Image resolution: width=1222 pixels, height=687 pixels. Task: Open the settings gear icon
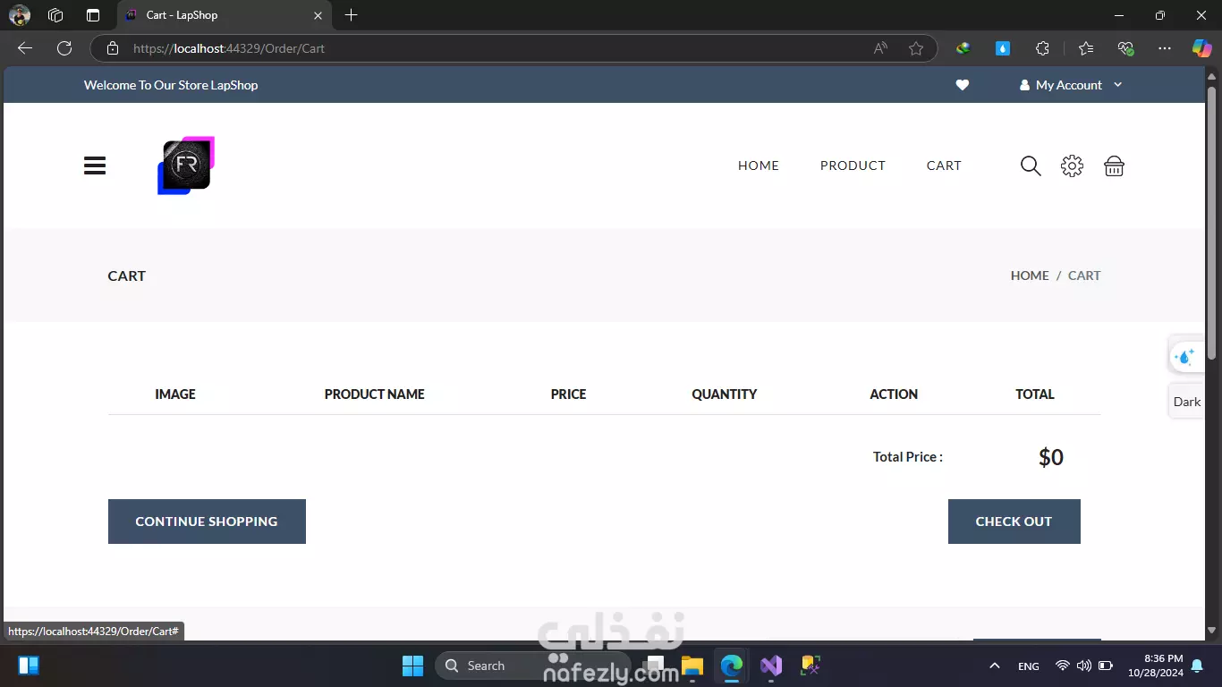[1072, 165]
